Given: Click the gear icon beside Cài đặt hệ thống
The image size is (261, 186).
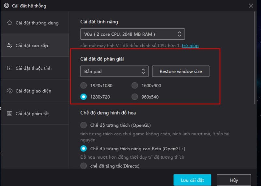Looking at the screenshot, I should point(6,6).
